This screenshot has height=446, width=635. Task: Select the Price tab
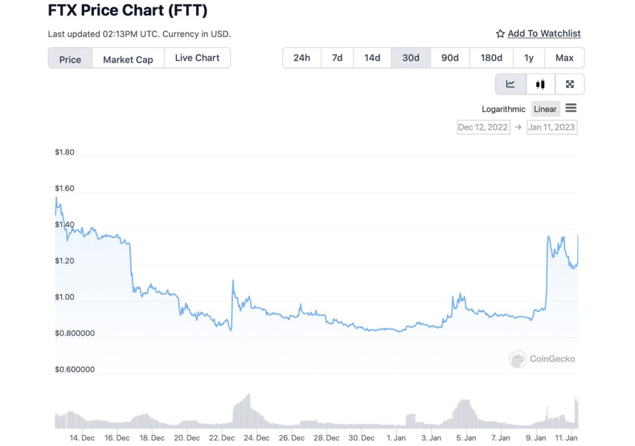70,59
